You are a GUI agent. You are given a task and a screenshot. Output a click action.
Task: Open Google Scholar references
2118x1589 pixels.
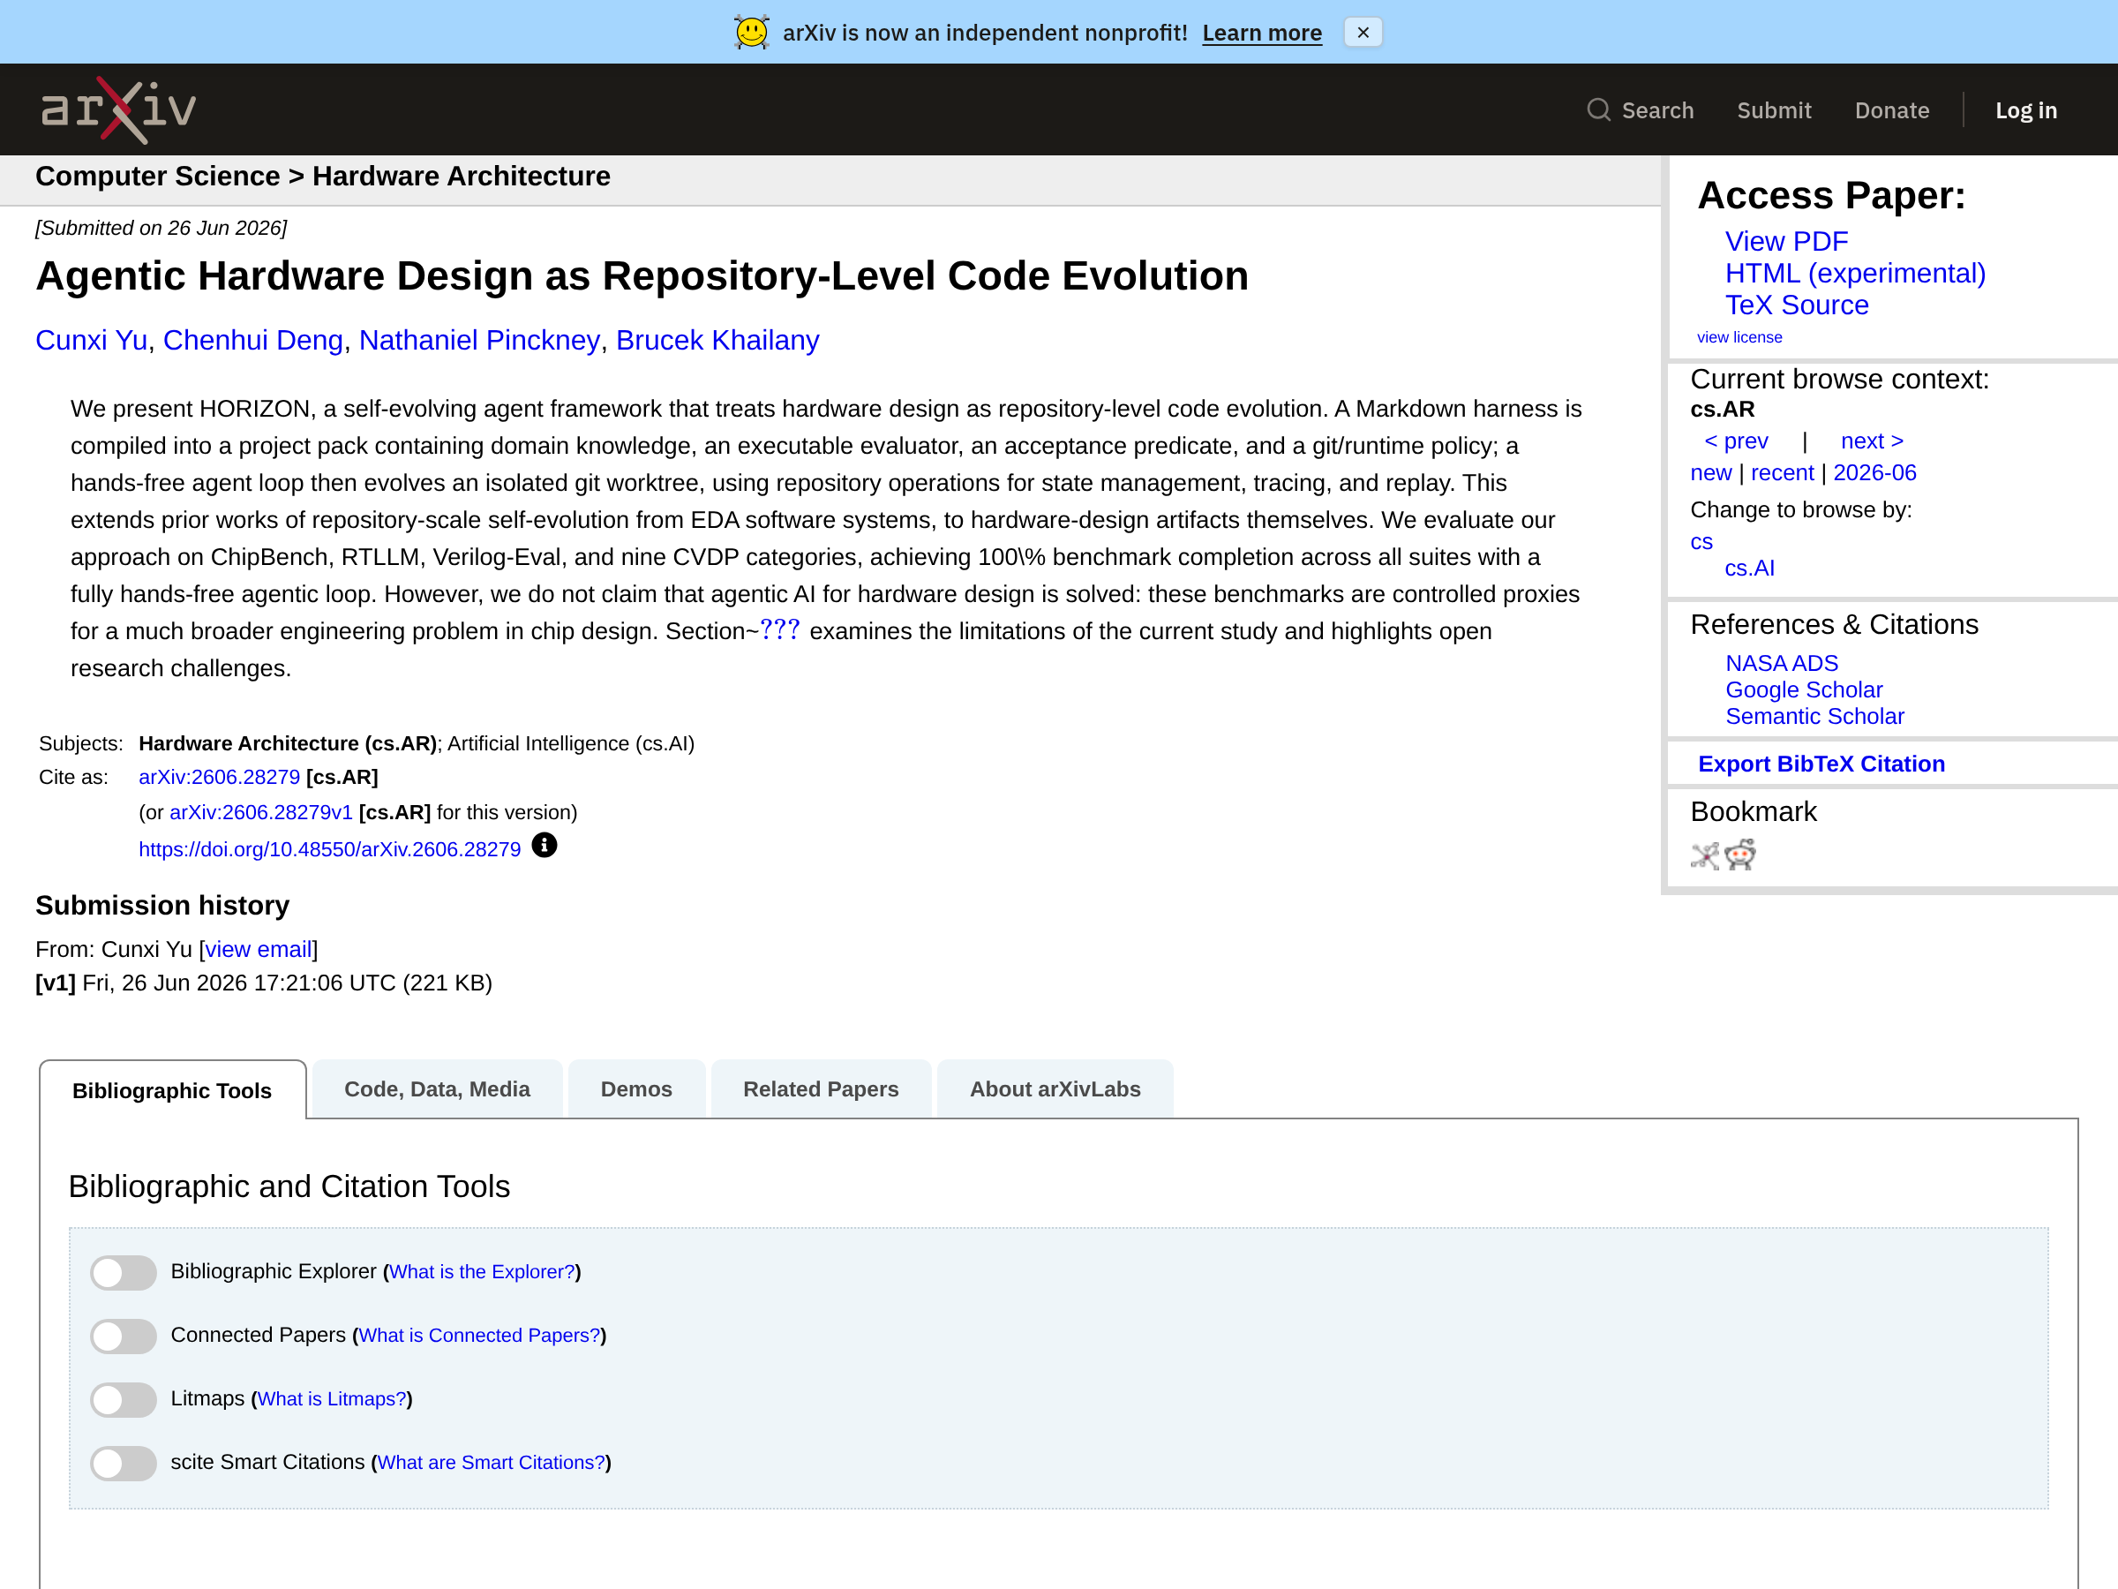pyautogui.click(x=1804, y=689)
